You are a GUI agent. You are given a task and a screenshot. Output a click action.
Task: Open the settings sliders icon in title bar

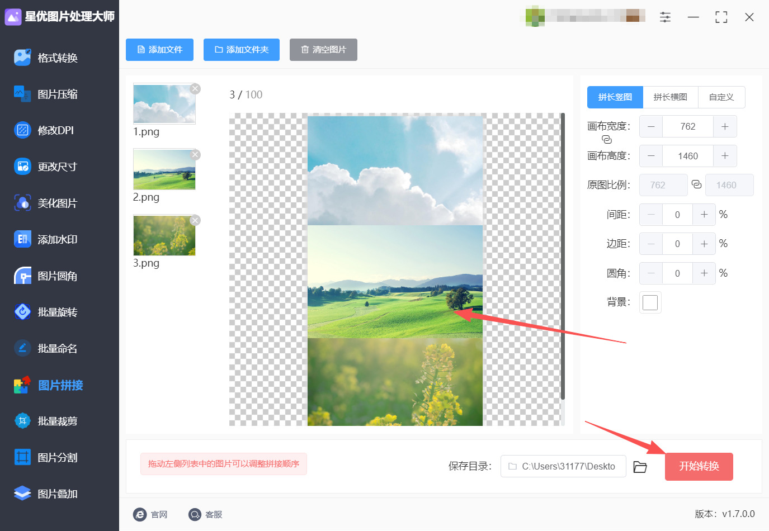665,17
